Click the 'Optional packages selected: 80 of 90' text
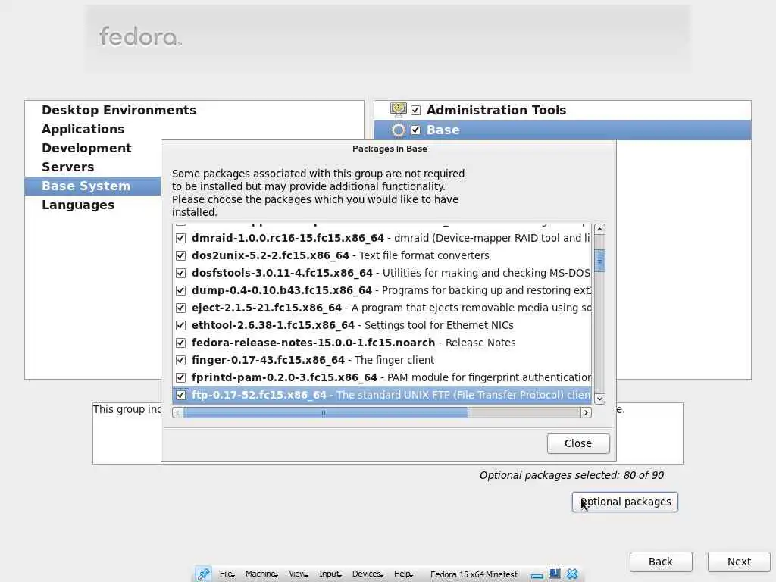Screen dimensions: 776x582 click(x=571, y=475)
